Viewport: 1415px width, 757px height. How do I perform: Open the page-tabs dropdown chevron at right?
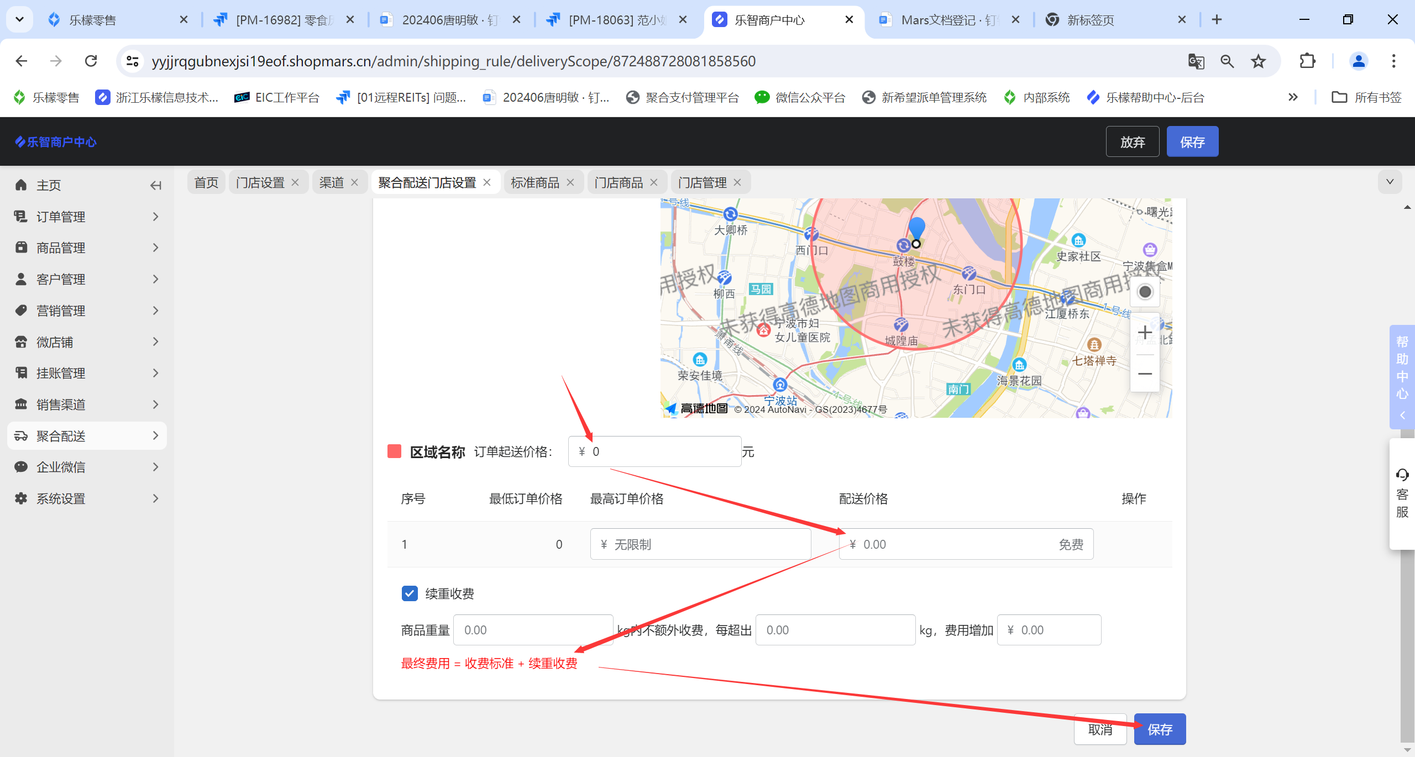pos(1390,182)
